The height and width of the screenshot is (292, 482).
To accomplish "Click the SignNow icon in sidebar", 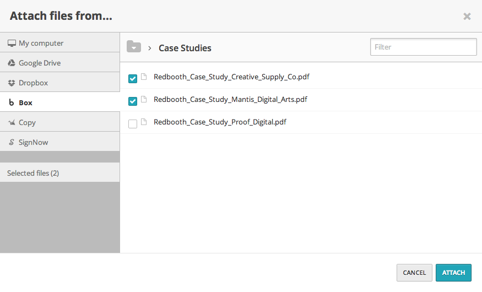I will click(x=12, y=142).
